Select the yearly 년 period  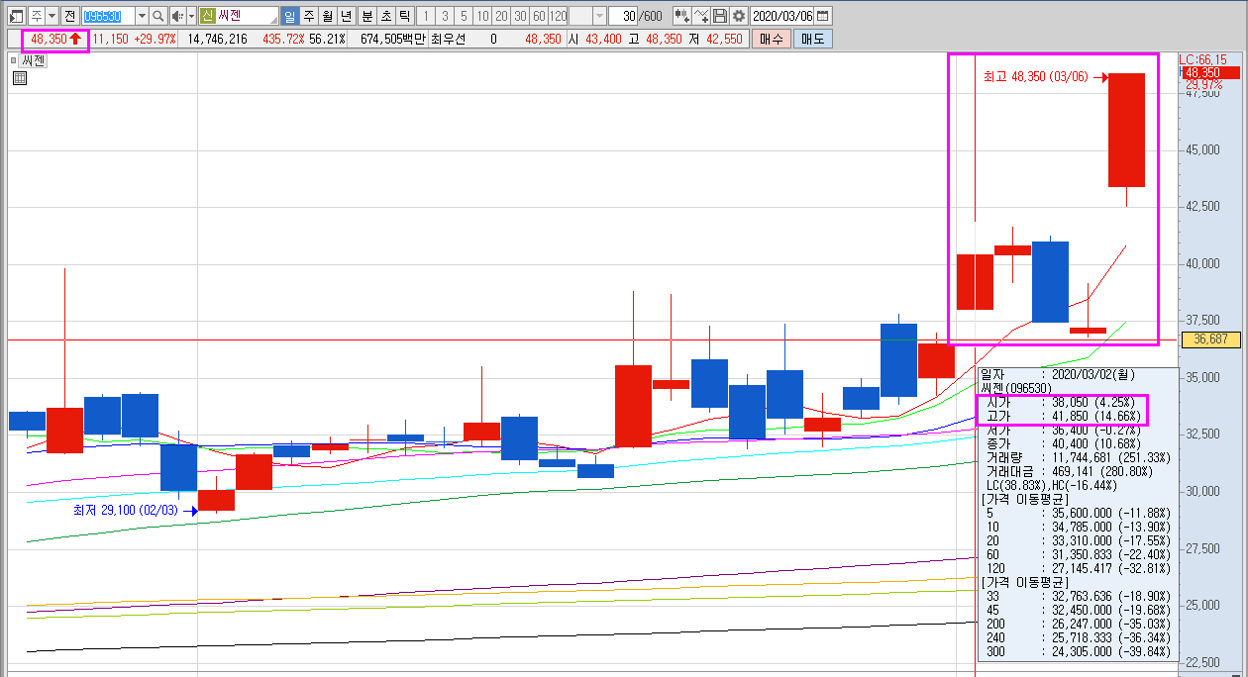346,16
